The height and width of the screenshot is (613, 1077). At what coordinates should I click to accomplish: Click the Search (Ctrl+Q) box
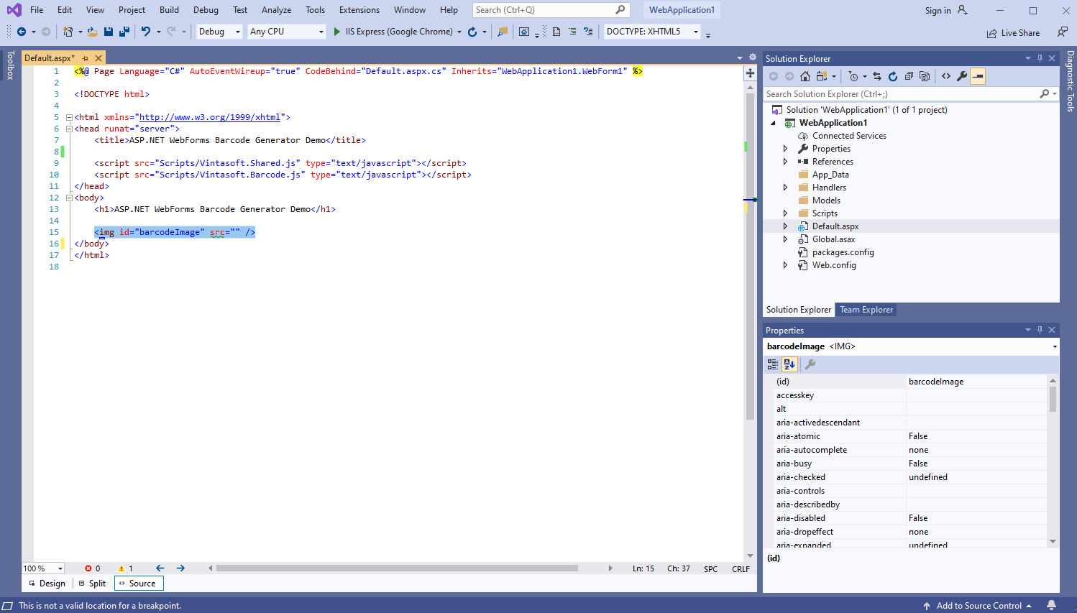(551, 10)
